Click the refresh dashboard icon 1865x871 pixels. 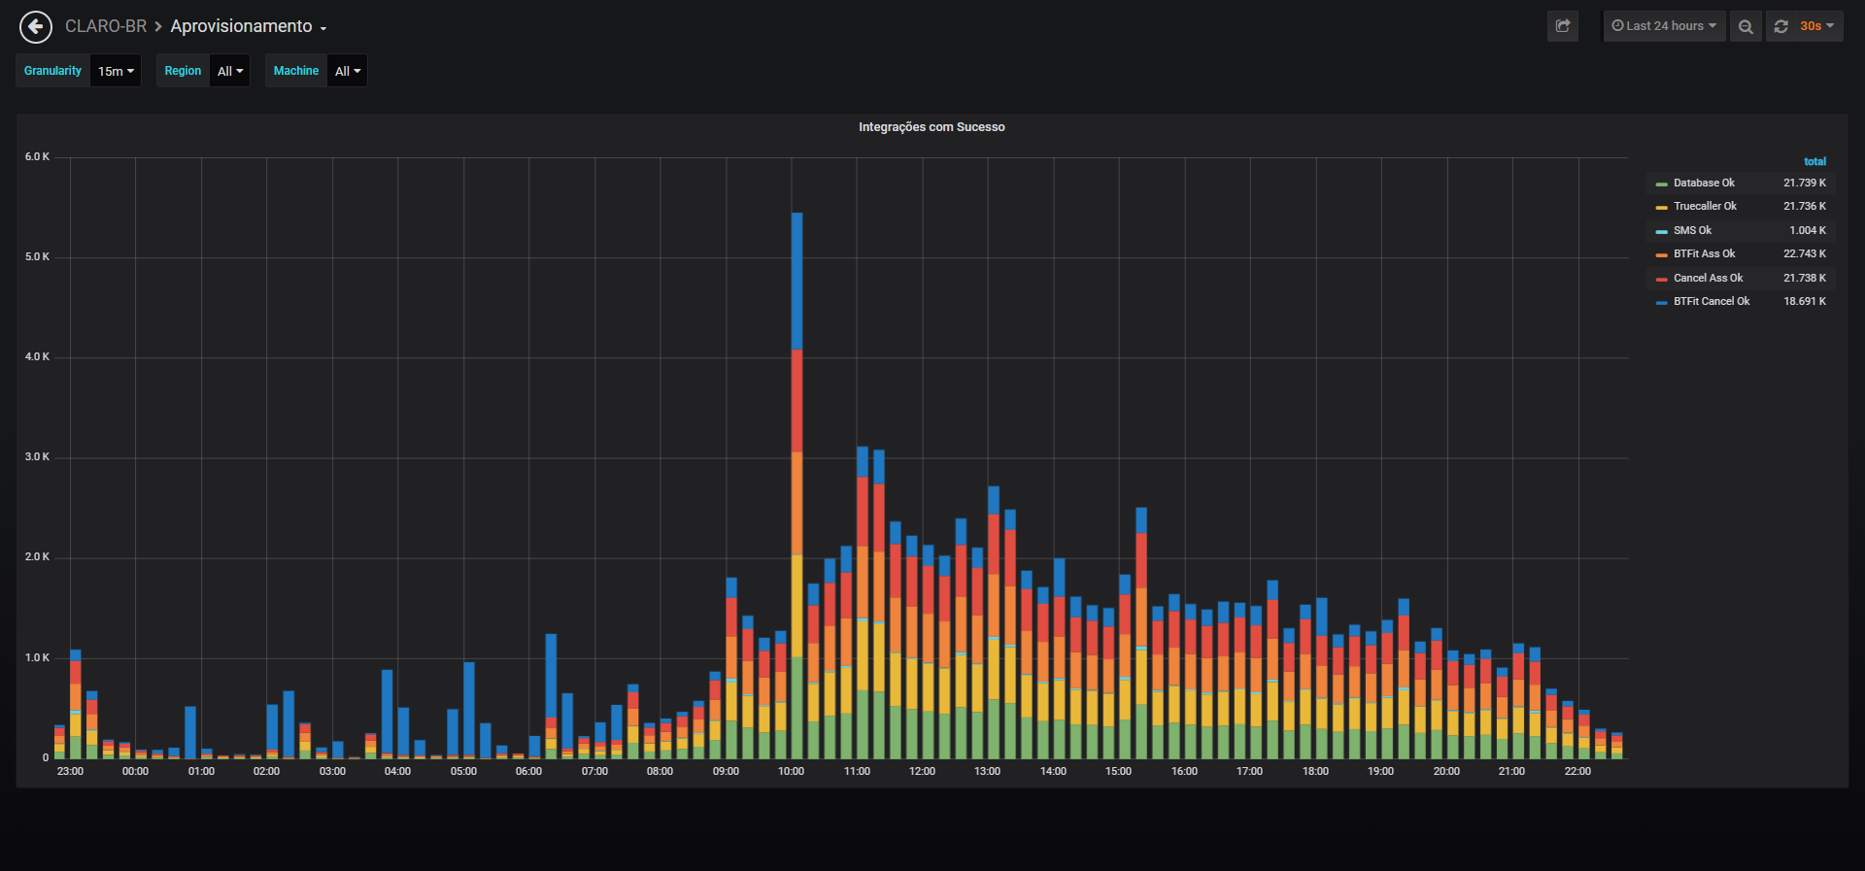[1780, 26]
